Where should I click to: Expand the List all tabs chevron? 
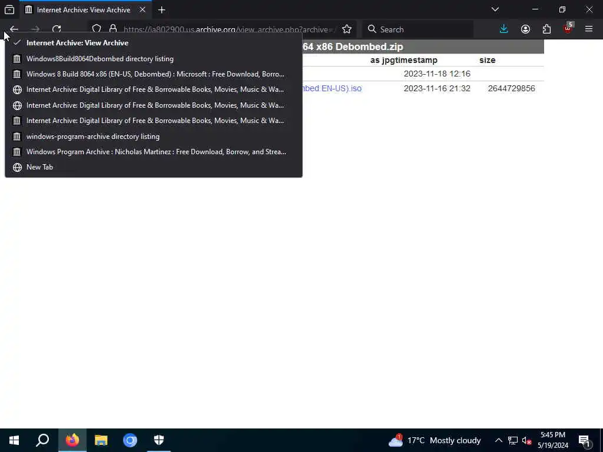pos(495,9)
